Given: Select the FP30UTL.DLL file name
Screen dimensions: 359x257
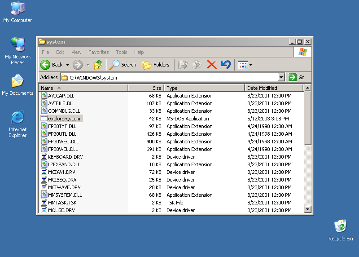Looking at the screenshot, I should tap(62, 133).
